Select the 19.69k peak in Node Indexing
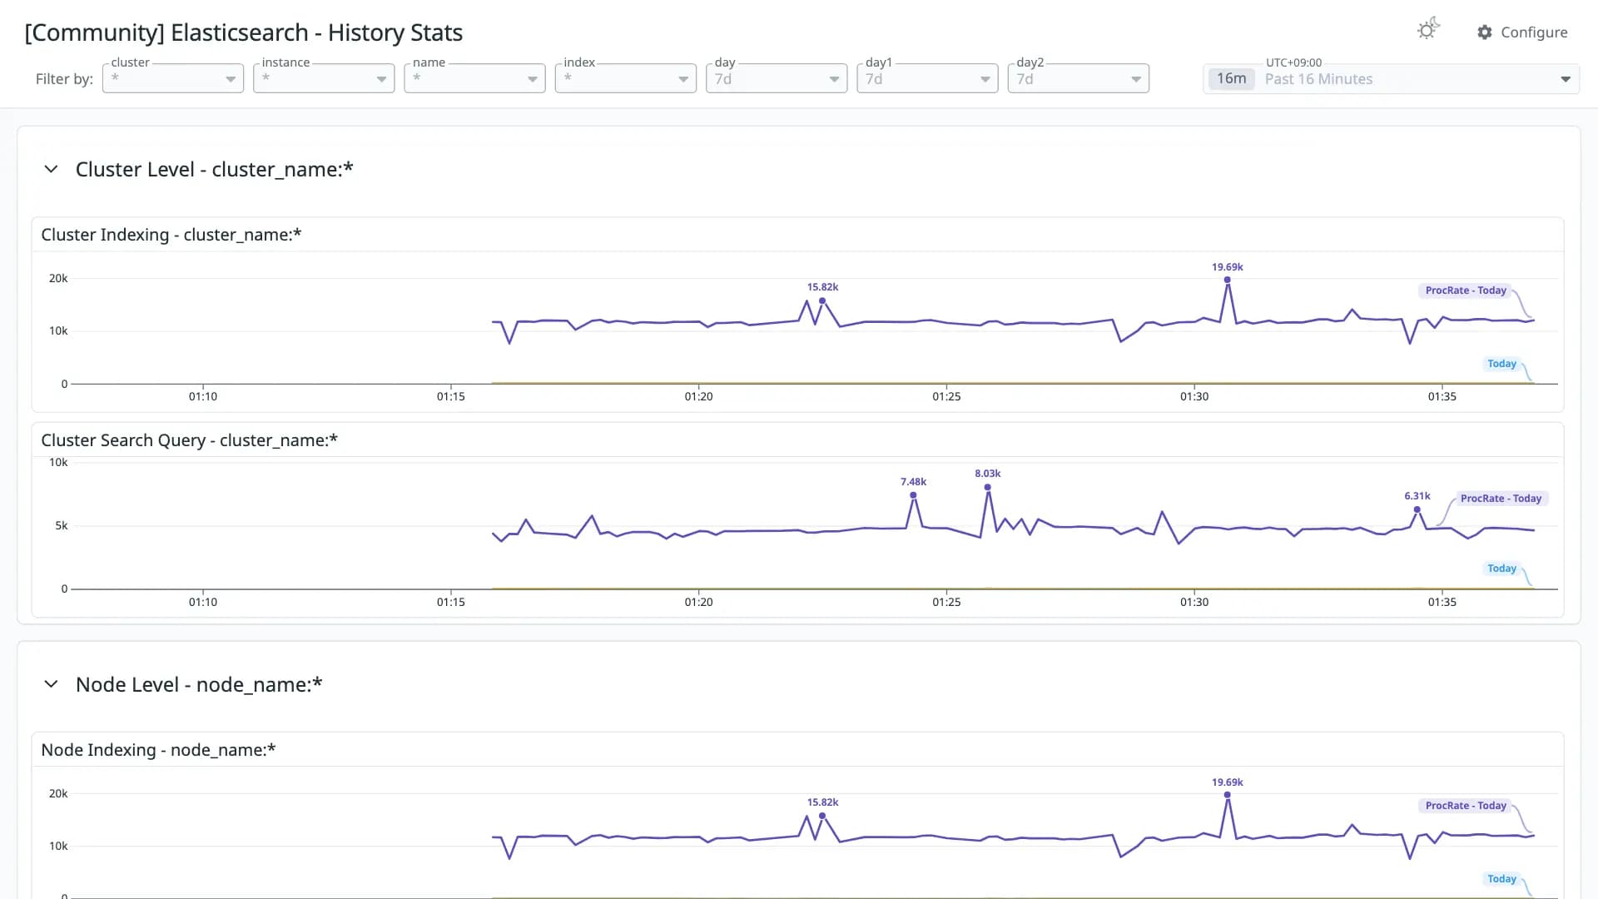The image size is (1598, 899). point(1228,795)
